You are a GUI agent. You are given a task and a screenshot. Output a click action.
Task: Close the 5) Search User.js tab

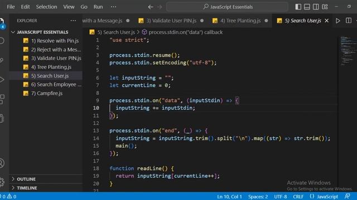(x=327, y=21)
